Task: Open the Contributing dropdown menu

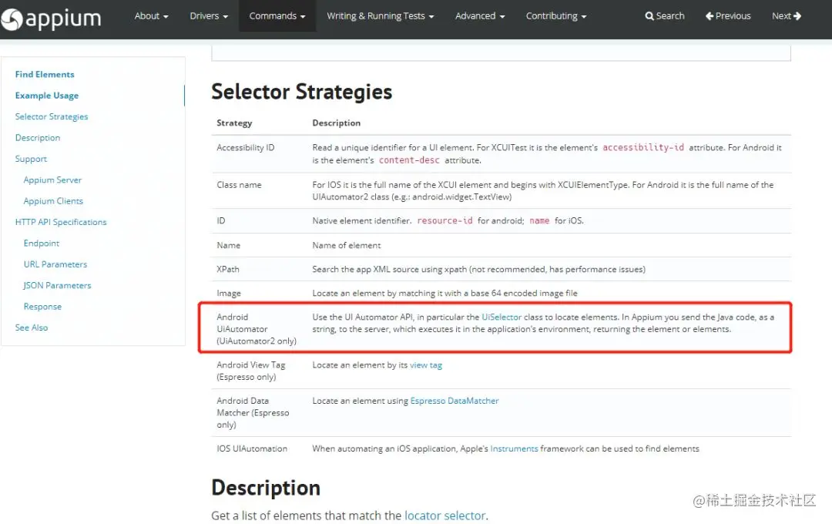Action: click(x=556, y=16)
